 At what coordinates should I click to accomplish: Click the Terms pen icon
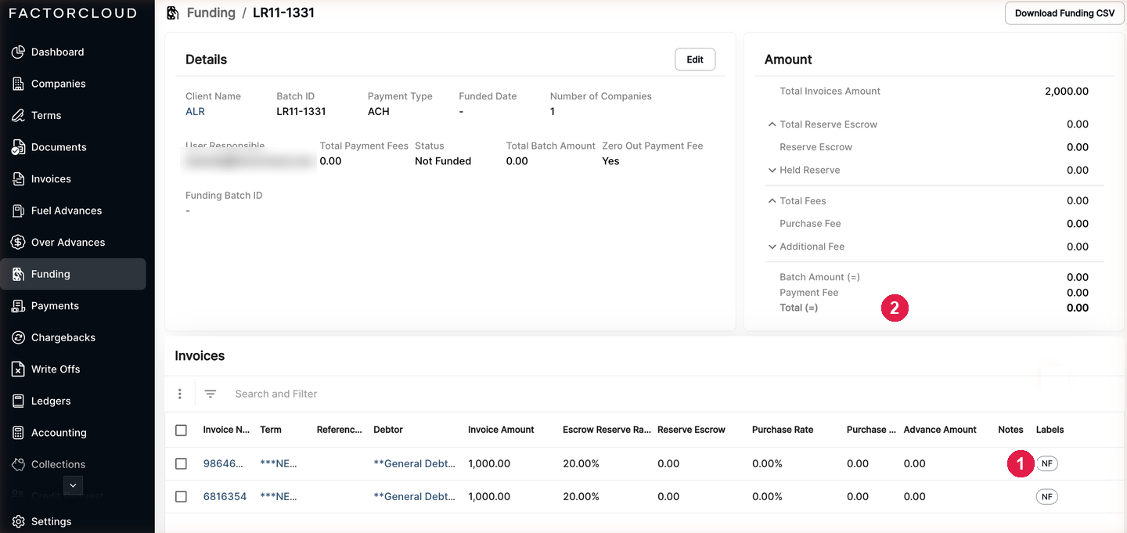point(18,115)
